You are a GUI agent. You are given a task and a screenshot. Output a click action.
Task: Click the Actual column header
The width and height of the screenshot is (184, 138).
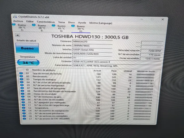(97, 71)
